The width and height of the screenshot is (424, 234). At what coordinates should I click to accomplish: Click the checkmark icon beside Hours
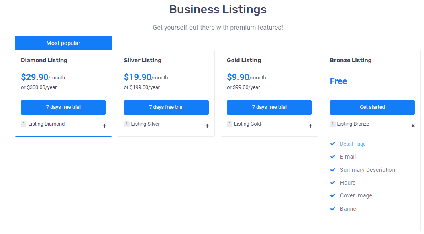pos(332,183)
